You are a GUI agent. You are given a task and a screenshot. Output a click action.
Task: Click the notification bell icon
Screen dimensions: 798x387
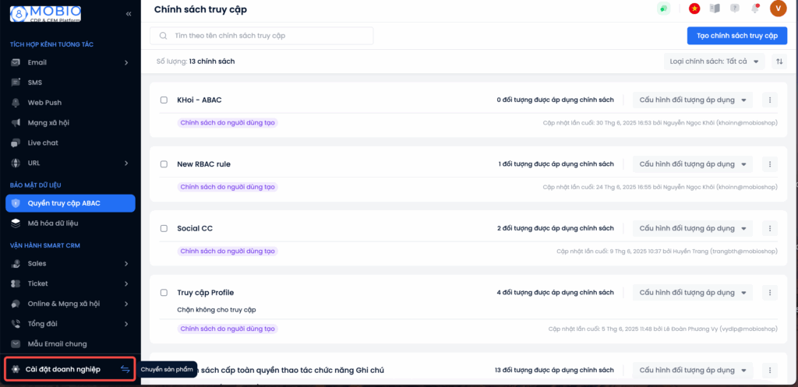point(755,8)
